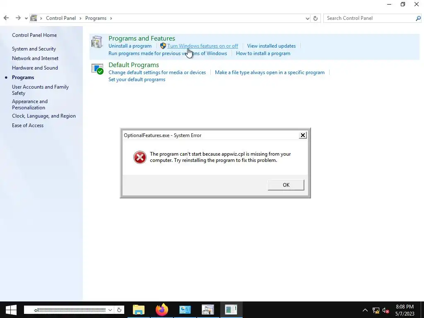
Task: Launch Firefox from the taskbar
Action: (162, 310)
